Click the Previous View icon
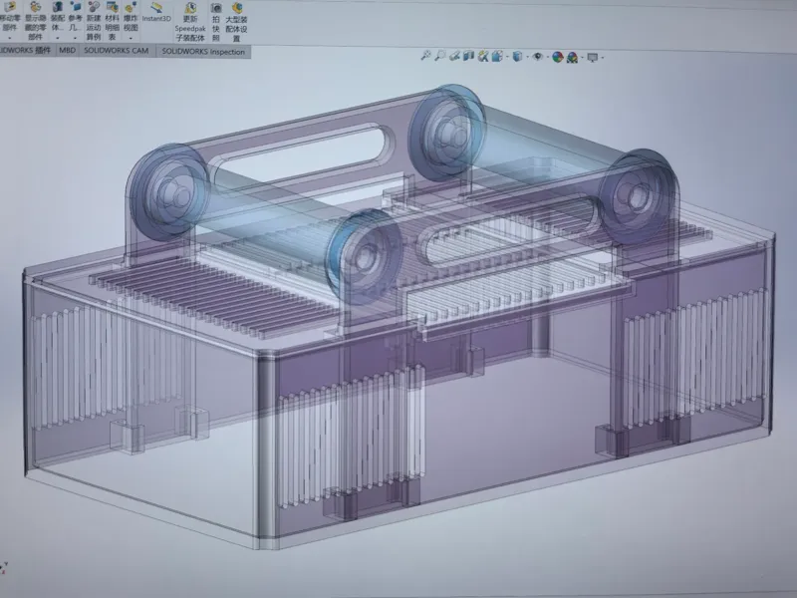This screenshot has height=598, width=797. pyautogui.click(x=454, y=56)
